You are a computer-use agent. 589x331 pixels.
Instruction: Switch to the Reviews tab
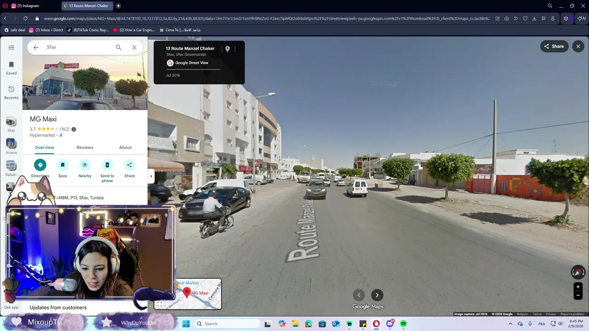pyautogui.click(x=85, y=148)
